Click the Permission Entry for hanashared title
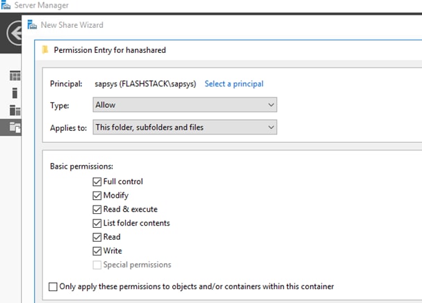Viewport: 422px width, 303px height. click(x=110, y=50)
